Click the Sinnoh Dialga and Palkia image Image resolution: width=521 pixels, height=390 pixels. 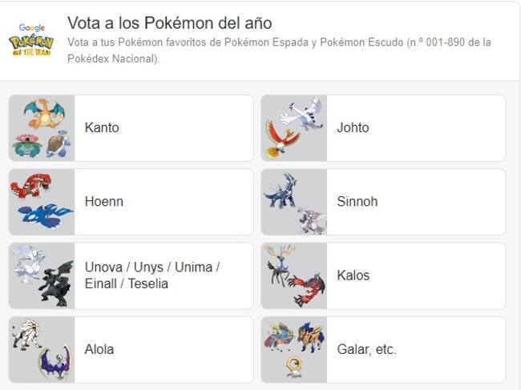click(x=294, y=202)
